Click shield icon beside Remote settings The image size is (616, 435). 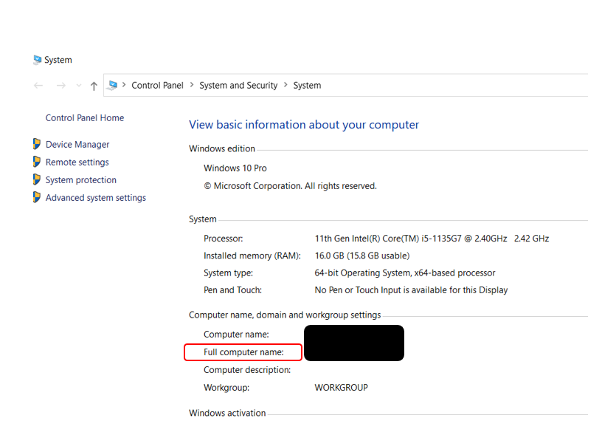pyautogui.click(x=37, y=162)
